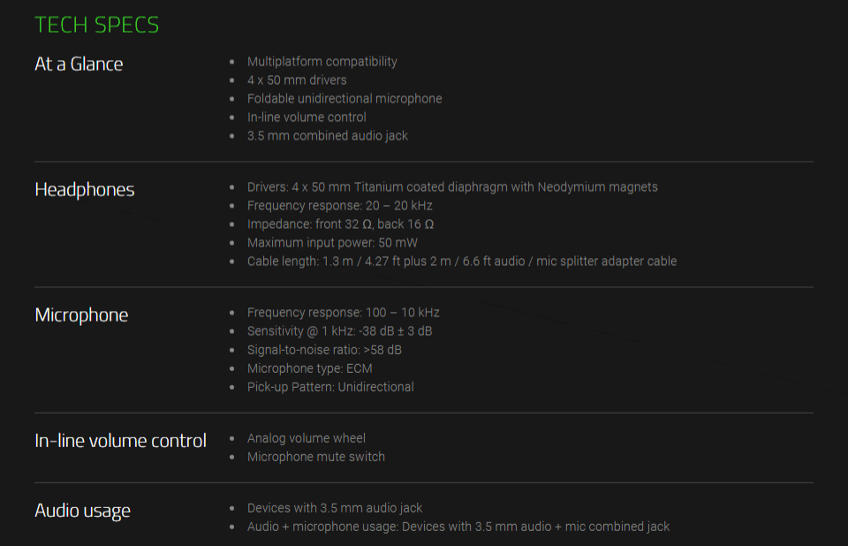The width and height of the screenshot is (848, 546).
Task: Select Sensitivity @ 1 kHz specification
Action: (339, 331)
